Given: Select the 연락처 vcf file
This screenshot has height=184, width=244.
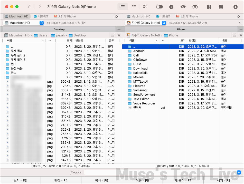Looking at the screenshot, I should click(183, 108).
